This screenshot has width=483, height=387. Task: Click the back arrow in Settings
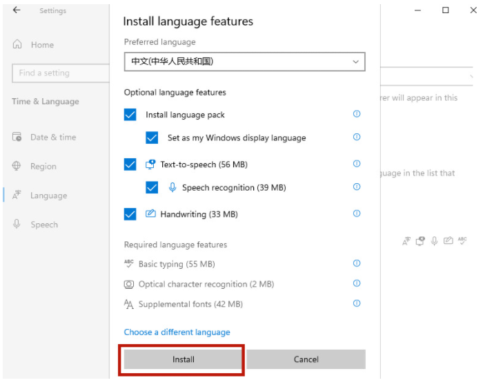tap(17, 10)
